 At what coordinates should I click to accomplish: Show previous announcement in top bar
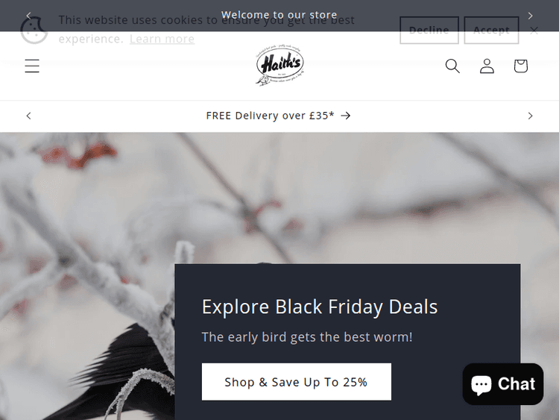[28, 16]
